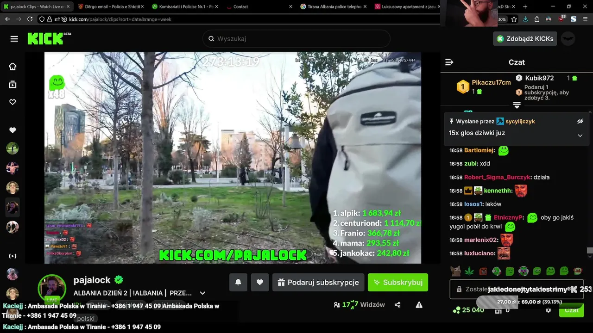Open the uBlock Origin extension showing 33

[561, 19]
